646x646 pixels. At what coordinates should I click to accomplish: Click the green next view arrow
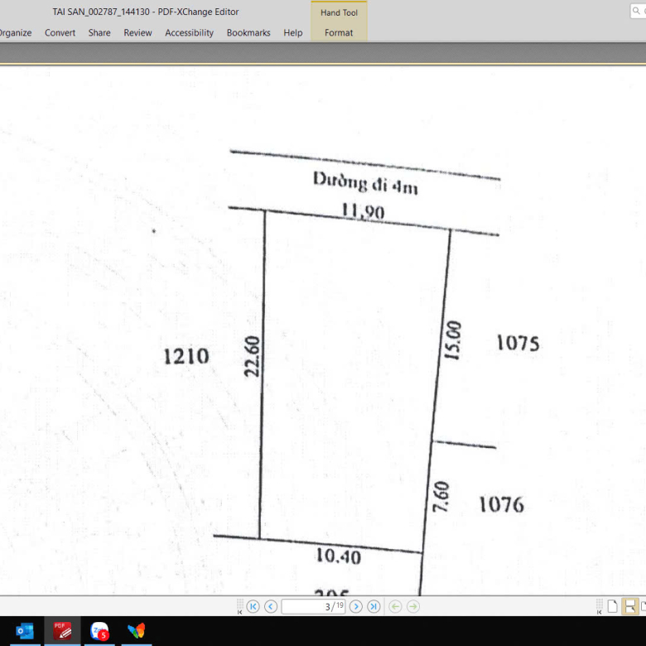[x=413, y=606]
